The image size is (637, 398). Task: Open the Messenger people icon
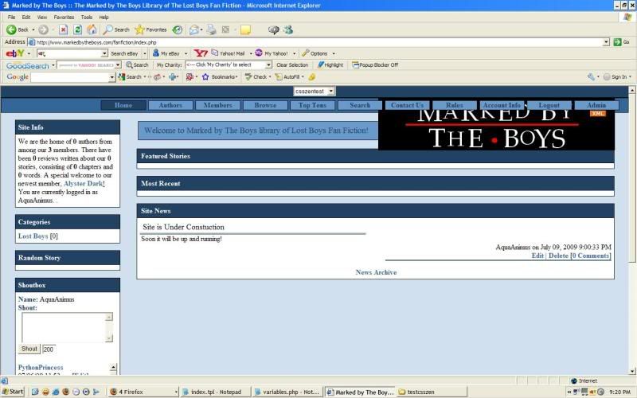[288, 29]
